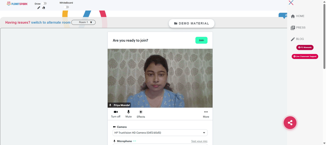The height and width of the screenshot is (145, 326).
Task: Click the Camera section label
Action: [120, 127]
